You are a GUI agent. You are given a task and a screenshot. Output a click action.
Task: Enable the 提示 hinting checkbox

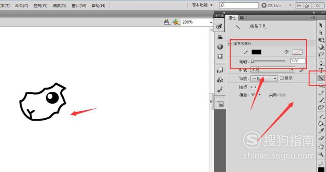[282, 78]
